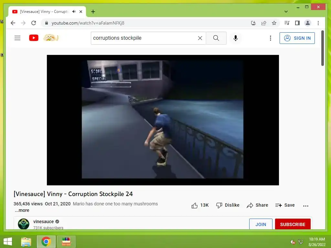
Task: Reload the YouTube page
Action: click(x=34, y=23)
